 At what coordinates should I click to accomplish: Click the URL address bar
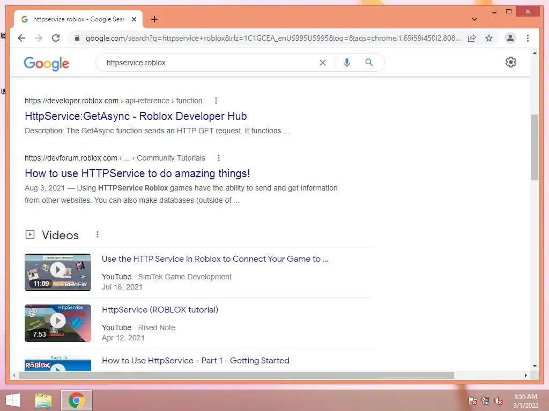[x=273, y=38]
